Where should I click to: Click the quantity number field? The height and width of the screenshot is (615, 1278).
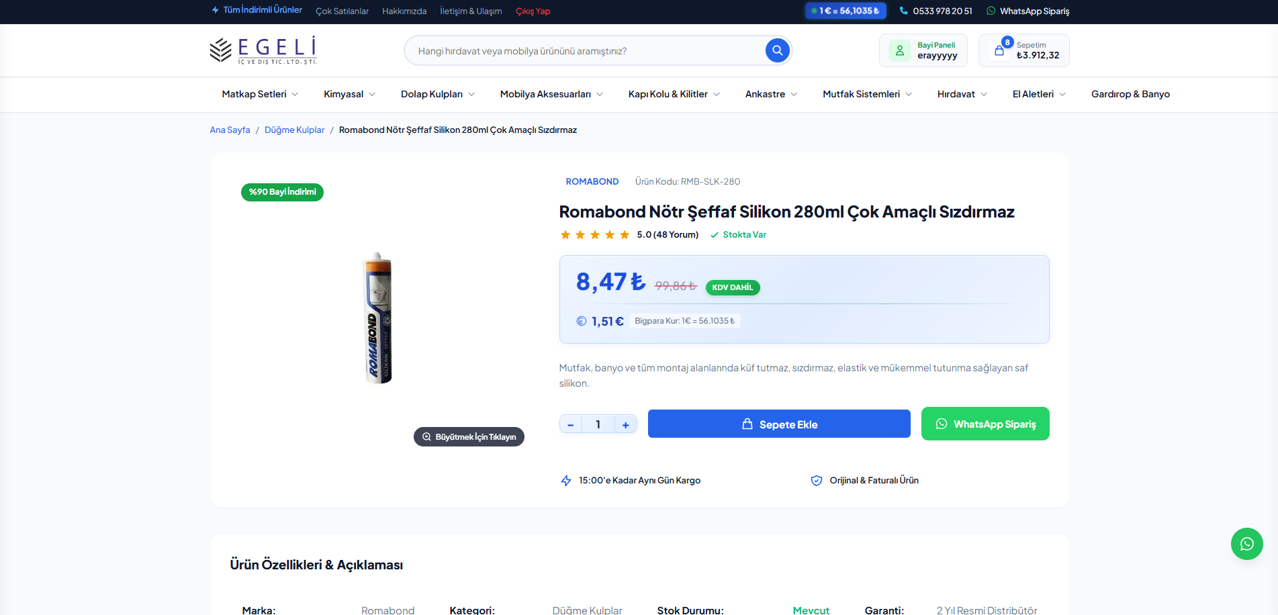coord(598,424)
